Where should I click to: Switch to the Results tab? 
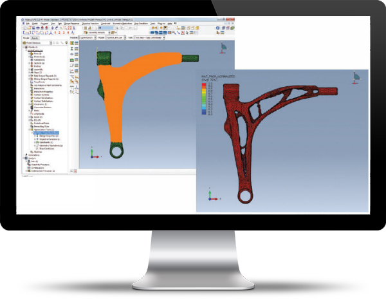point(35,38)
